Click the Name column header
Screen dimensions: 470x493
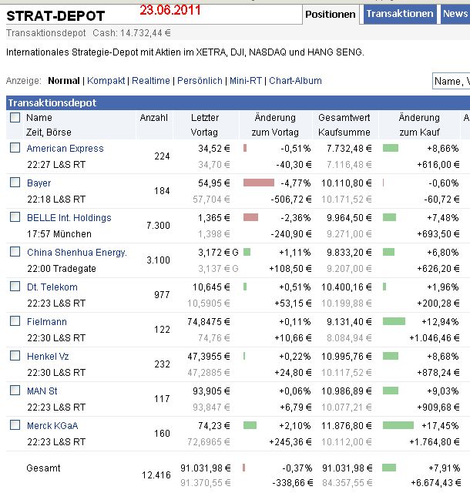[x=39, y=118]
